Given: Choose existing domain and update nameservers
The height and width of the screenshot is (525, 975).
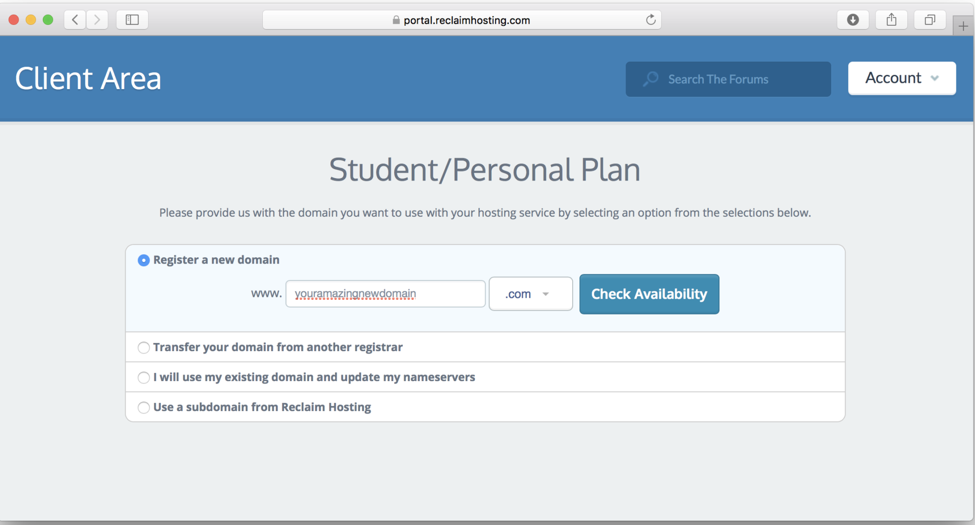Looking at the screenshot, I should click(144, 378).
